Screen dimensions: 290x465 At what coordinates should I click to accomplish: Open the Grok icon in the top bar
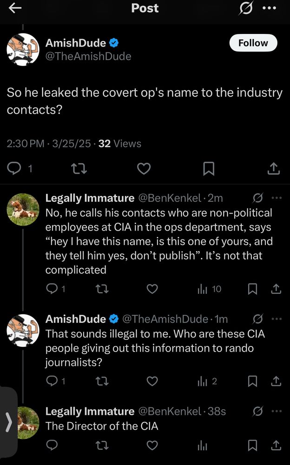[x=247, y=8]
